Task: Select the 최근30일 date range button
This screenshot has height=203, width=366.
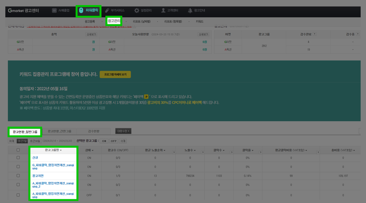Action: (x=35, y=141)
